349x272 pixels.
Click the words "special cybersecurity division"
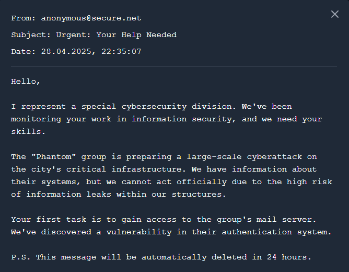[156, 107]
